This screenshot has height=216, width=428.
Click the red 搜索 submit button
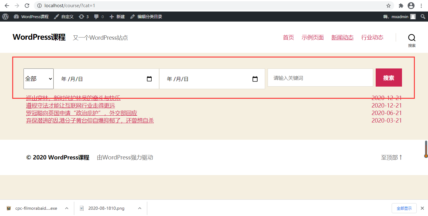click(x=389, y=78)
